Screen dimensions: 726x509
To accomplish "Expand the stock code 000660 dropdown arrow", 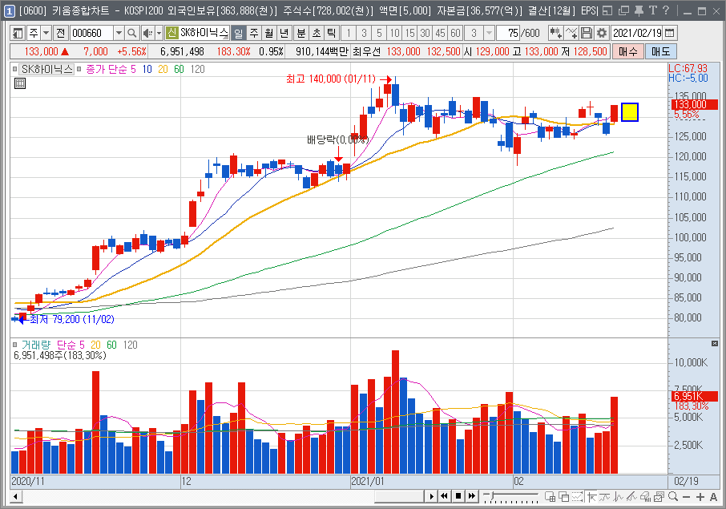I will pyautogui.click(x=119, y=33).
